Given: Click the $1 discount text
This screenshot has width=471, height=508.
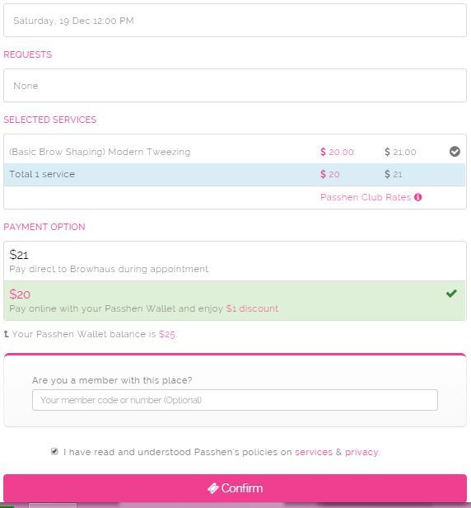Looking at the screenshot, I should pos(252,308).
